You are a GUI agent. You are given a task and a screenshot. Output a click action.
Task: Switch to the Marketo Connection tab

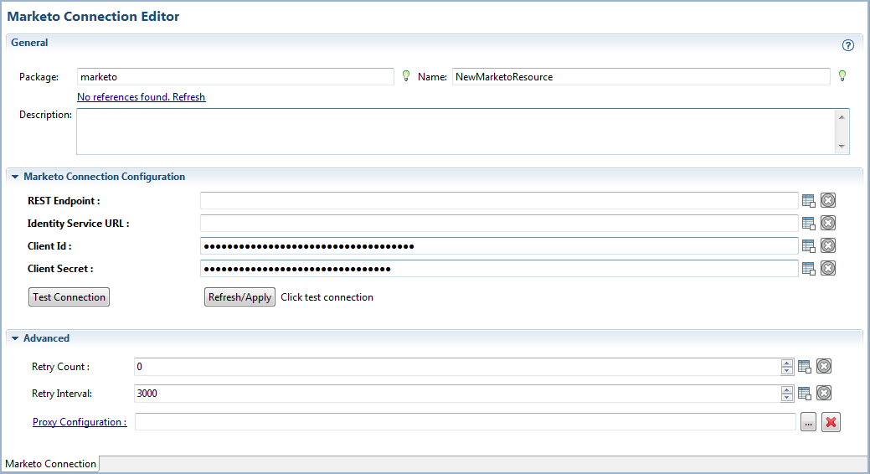tap(50, 463)
